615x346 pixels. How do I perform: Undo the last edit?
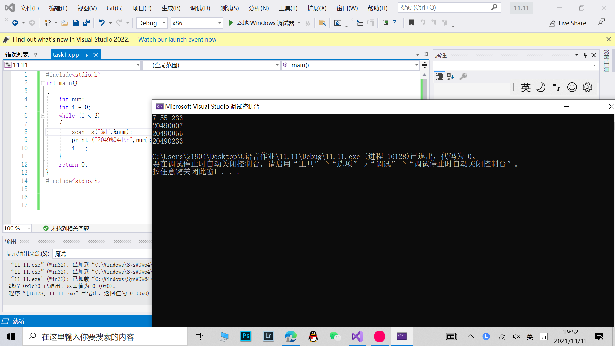tap(101, 23)
